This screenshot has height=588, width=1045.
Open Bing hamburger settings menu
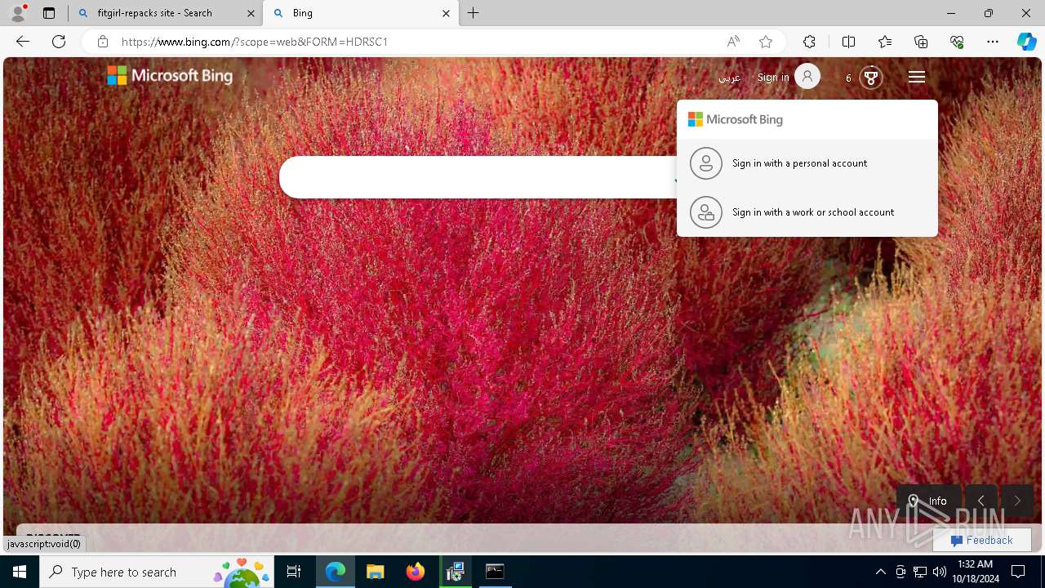(917, 77)
